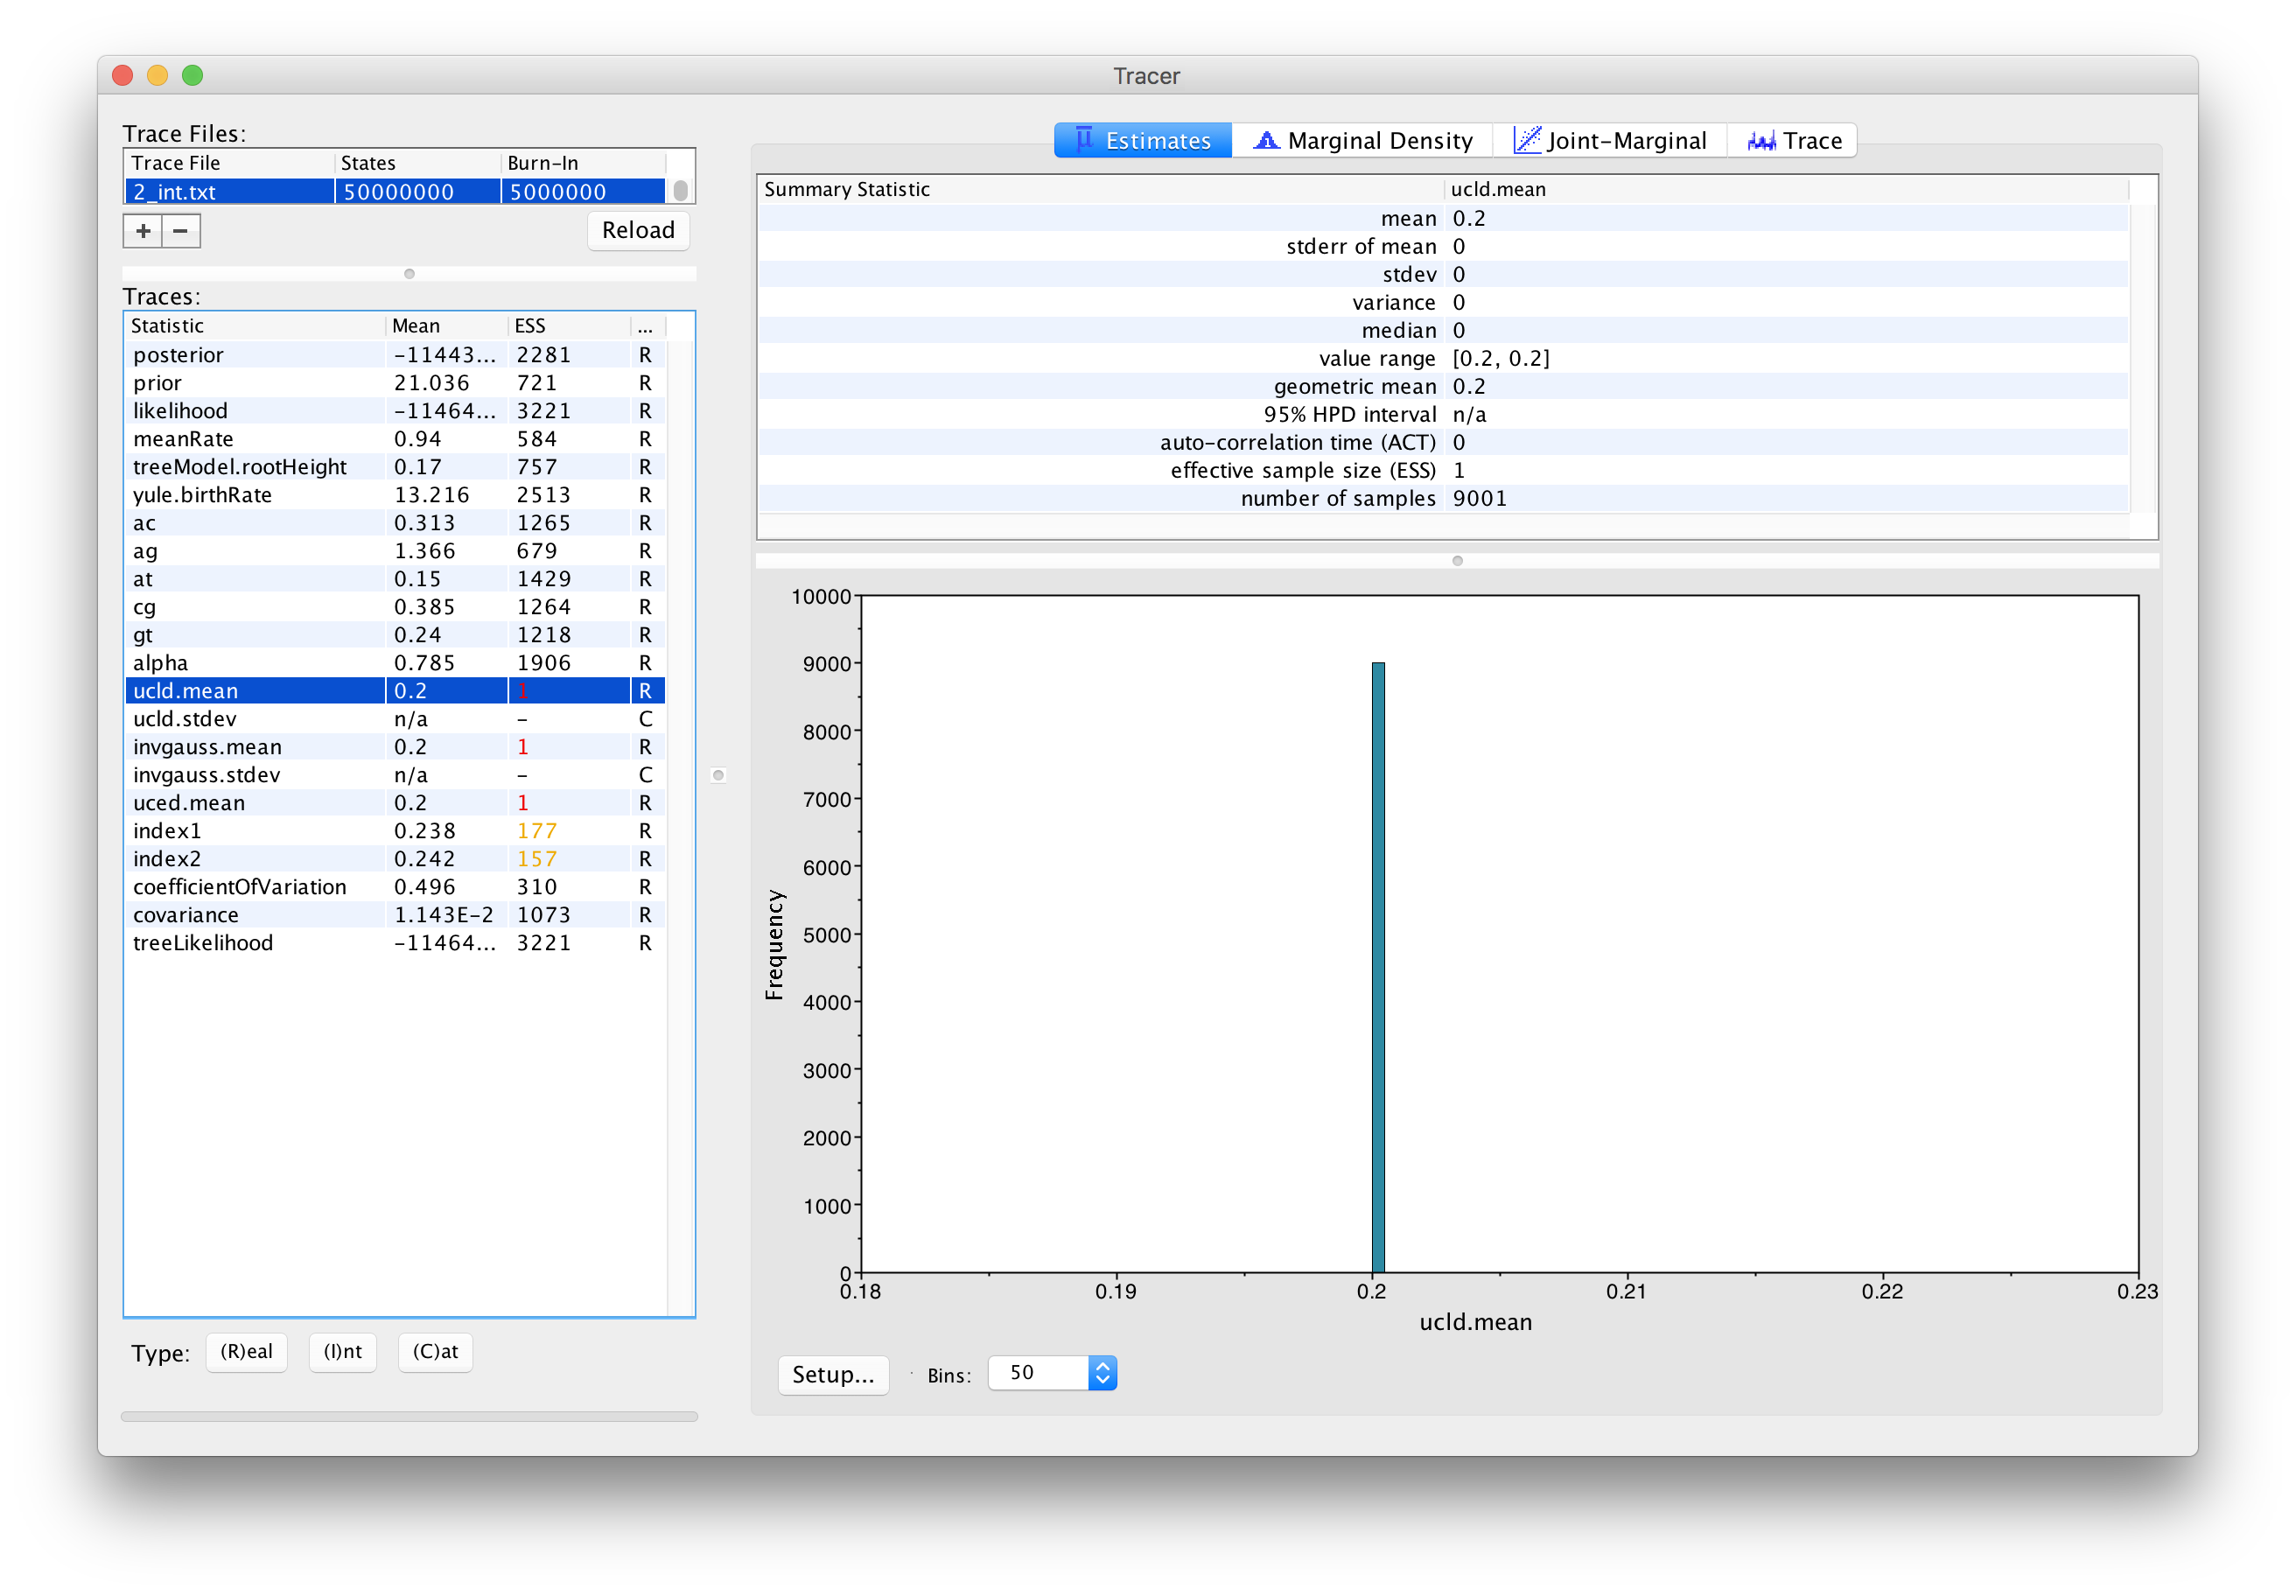
Task: Select the ucld.stdev statistic row
Action: [x=255, y=718]
